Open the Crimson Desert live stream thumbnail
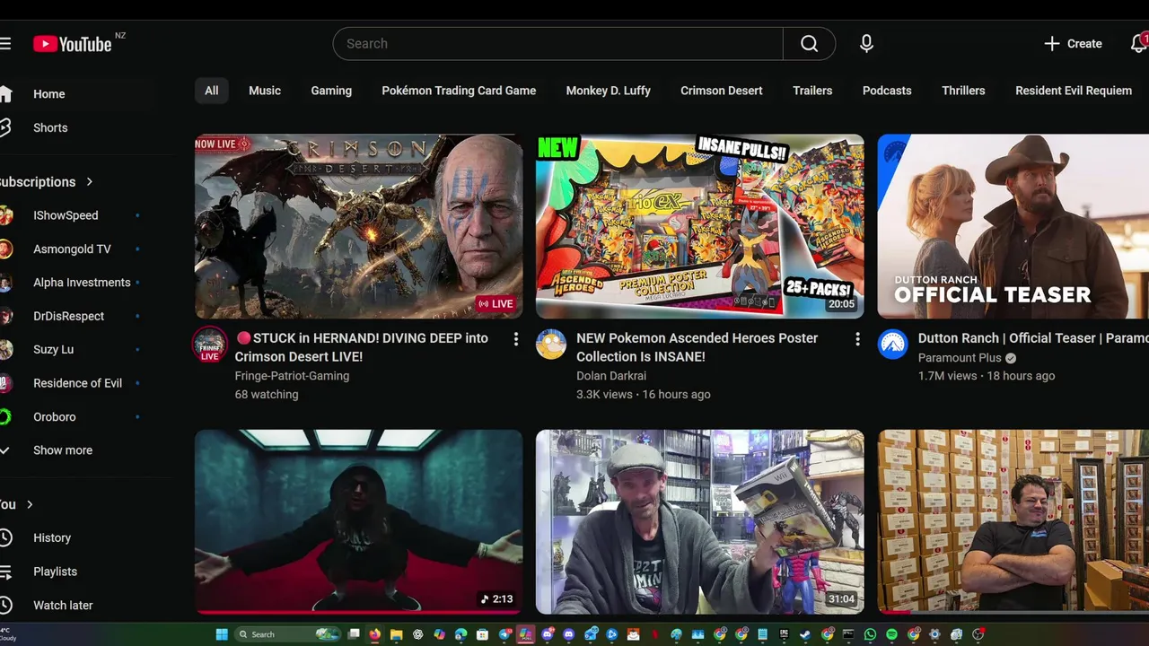 point(359,226)
